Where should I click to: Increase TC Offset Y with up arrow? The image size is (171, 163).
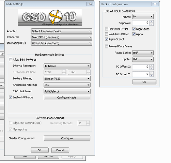point(151,73)
